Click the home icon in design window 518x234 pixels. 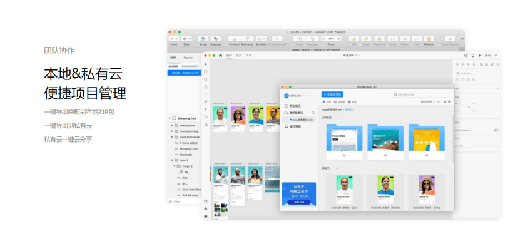point(221,56)
